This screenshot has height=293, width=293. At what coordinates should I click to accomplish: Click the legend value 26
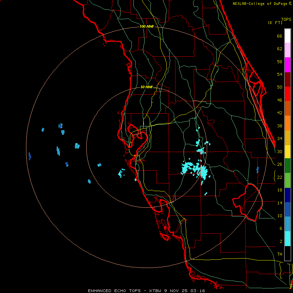(x=280, y=164)
